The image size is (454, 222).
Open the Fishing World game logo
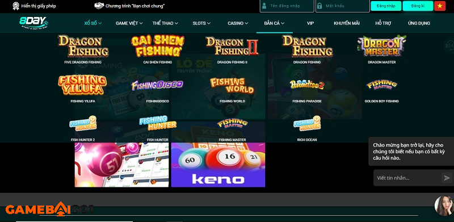point(232,86)
